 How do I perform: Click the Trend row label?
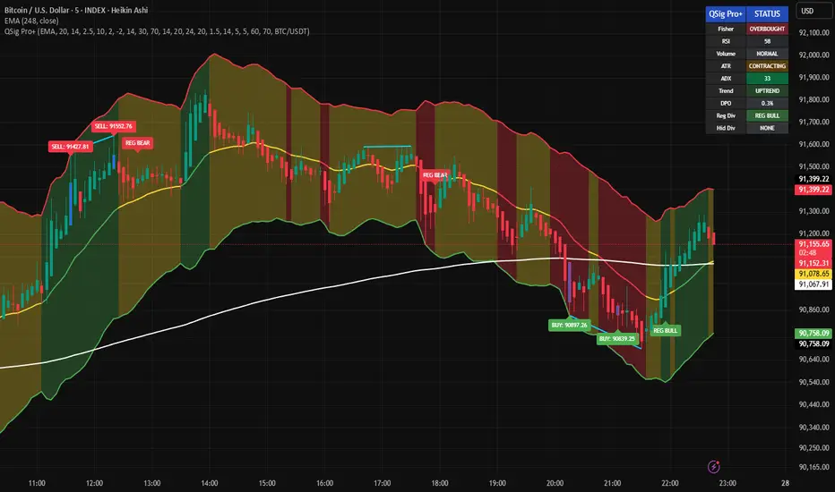[x=726, y=91]
